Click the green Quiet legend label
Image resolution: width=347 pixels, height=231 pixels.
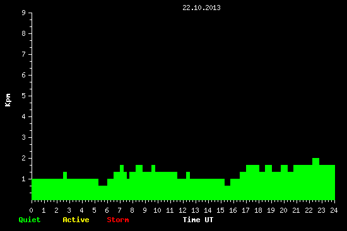click(30, 220)
